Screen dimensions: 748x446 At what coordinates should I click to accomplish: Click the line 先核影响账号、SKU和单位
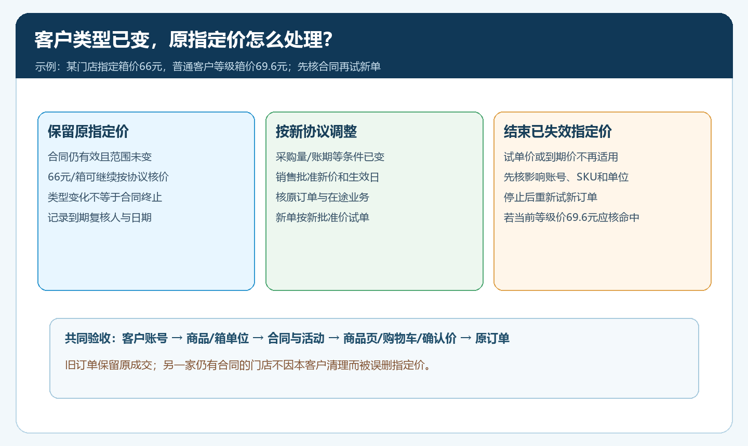click(x=566, y=177)
